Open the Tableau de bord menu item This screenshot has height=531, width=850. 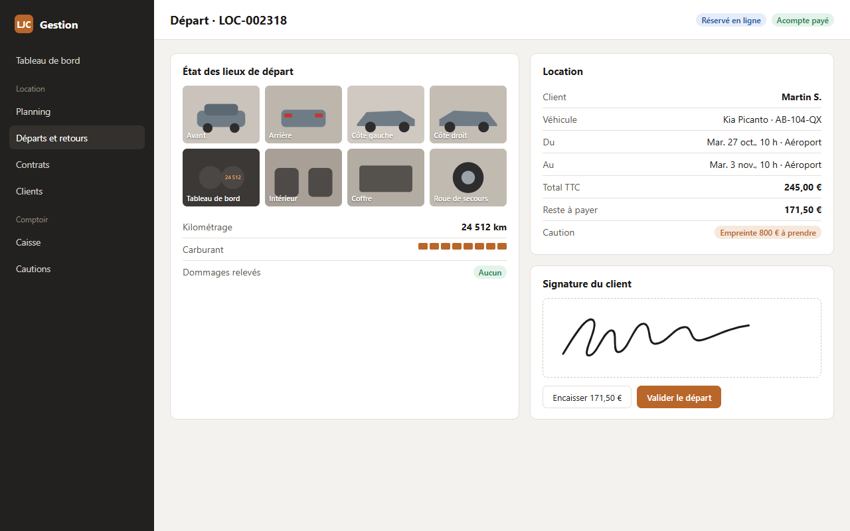77,60
